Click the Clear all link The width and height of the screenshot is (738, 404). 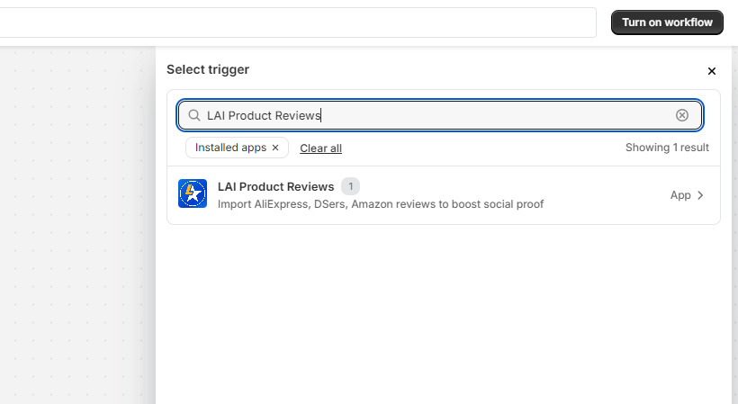tap(321, 148)
